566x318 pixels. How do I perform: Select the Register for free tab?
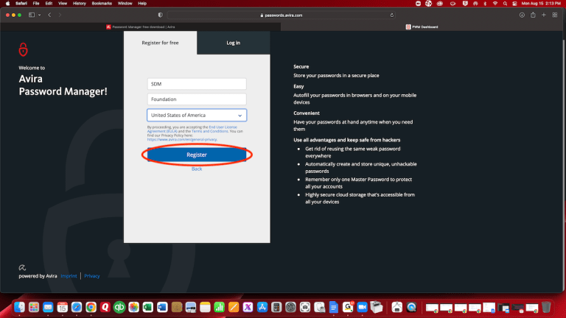[x=160, y=43]
